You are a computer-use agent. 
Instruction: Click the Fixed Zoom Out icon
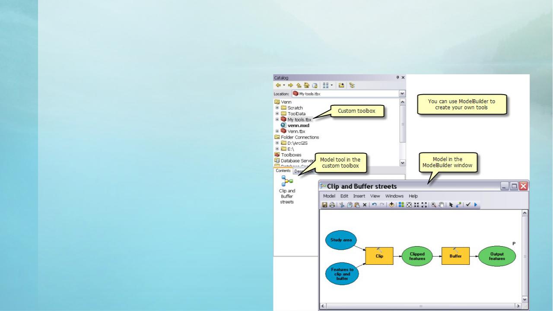tap(424, 204)
